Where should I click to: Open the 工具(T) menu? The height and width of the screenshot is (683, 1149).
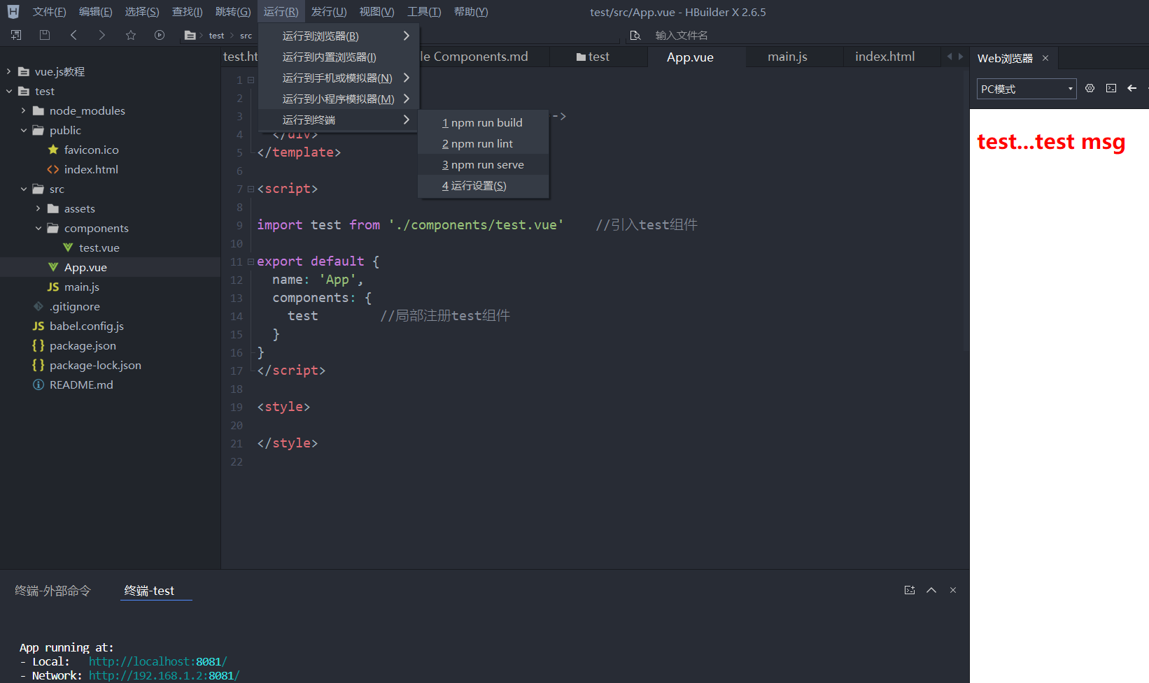424,12
